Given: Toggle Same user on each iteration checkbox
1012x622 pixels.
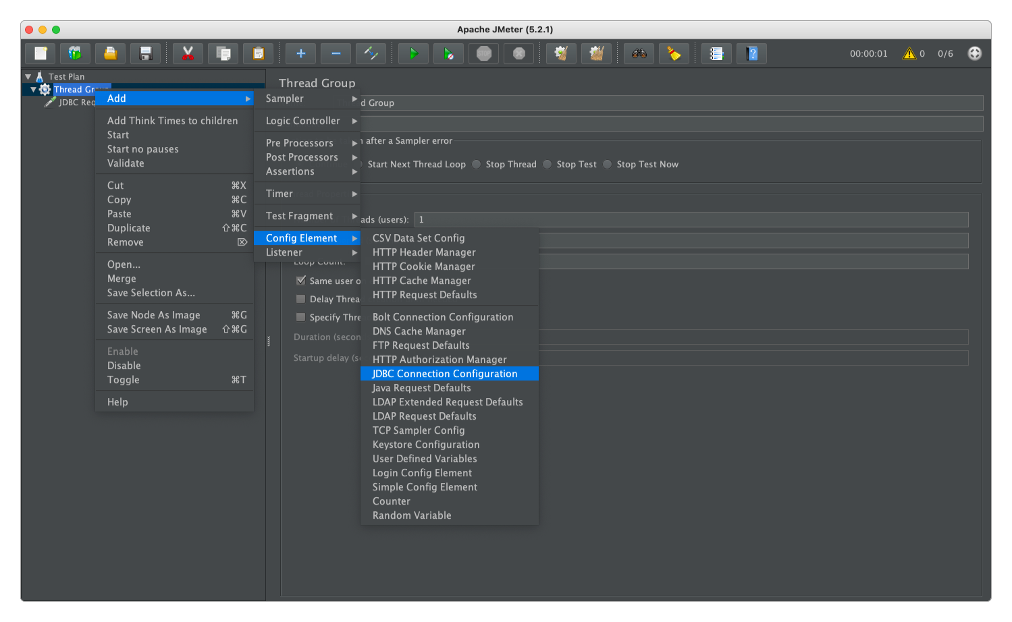Looking at the screenshot, I should (301, 280).
